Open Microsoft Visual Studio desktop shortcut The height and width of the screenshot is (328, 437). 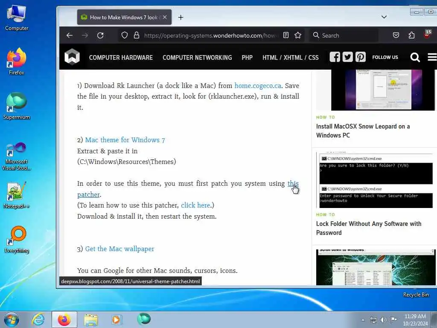coord(17,156)
